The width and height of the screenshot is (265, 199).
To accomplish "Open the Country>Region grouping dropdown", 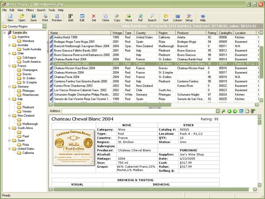I will tap(44, 26).
